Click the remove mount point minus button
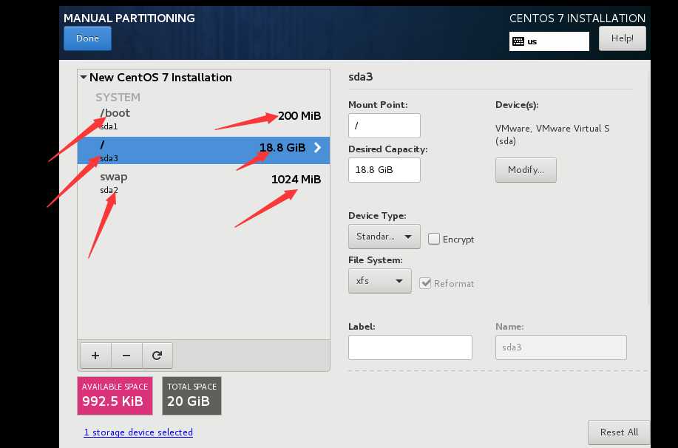The width and height of the screenshot is (678, 448). [126, 356]
